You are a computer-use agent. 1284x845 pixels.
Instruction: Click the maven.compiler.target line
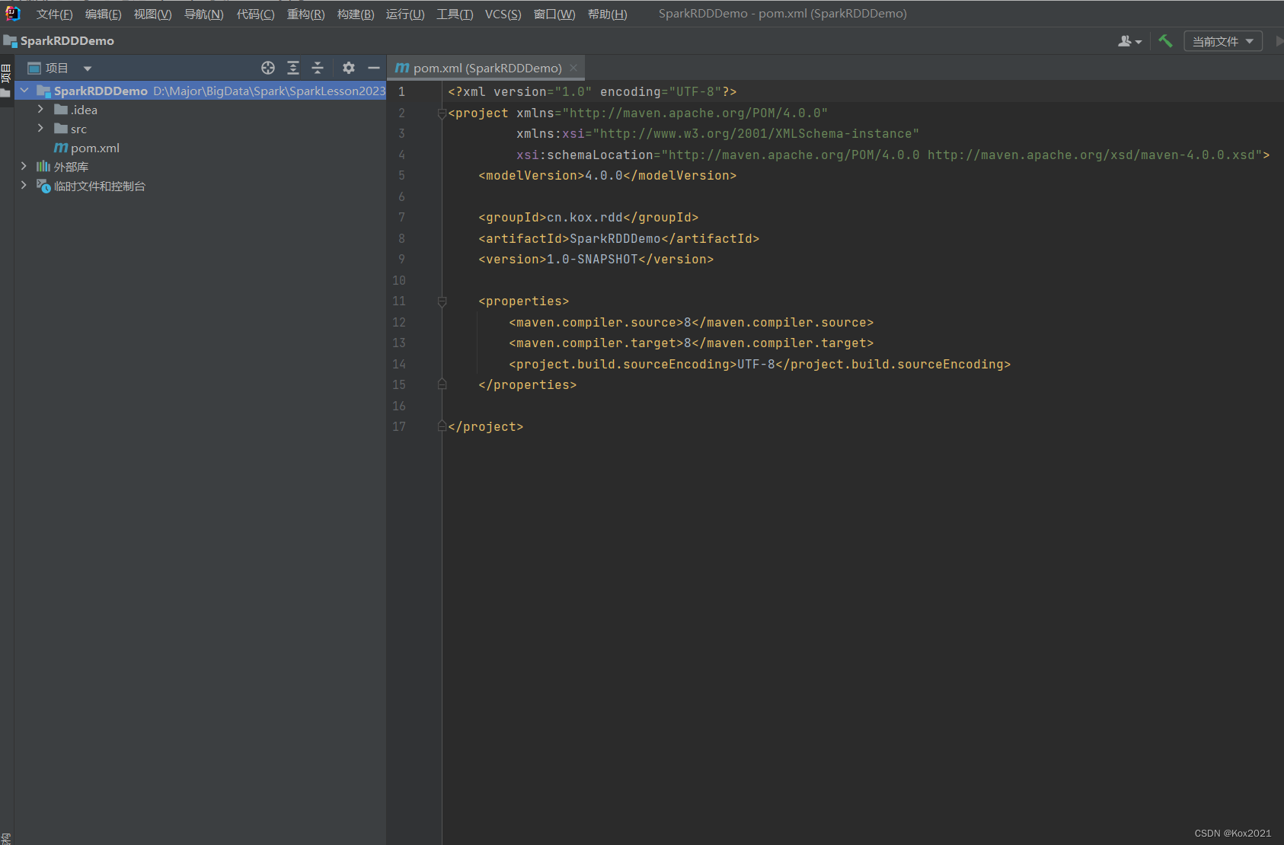pyautogui.click(x=692, y=343)
